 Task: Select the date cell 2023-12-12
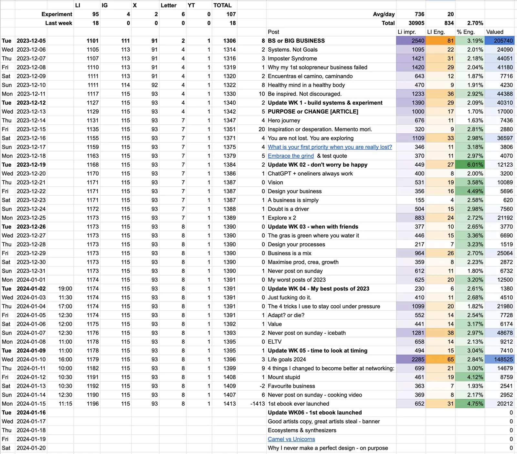click(x=31, y=103)
